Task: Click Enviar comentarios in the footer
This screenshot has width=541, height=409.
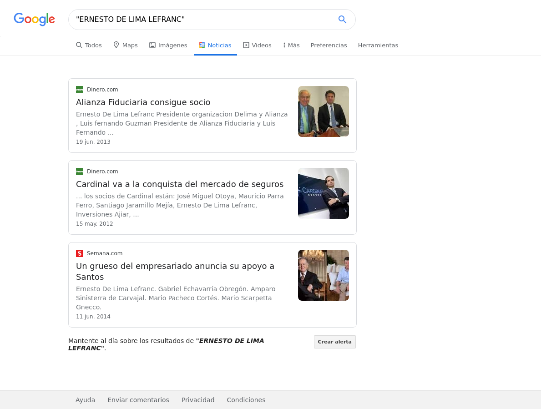Action: point(138,400)
